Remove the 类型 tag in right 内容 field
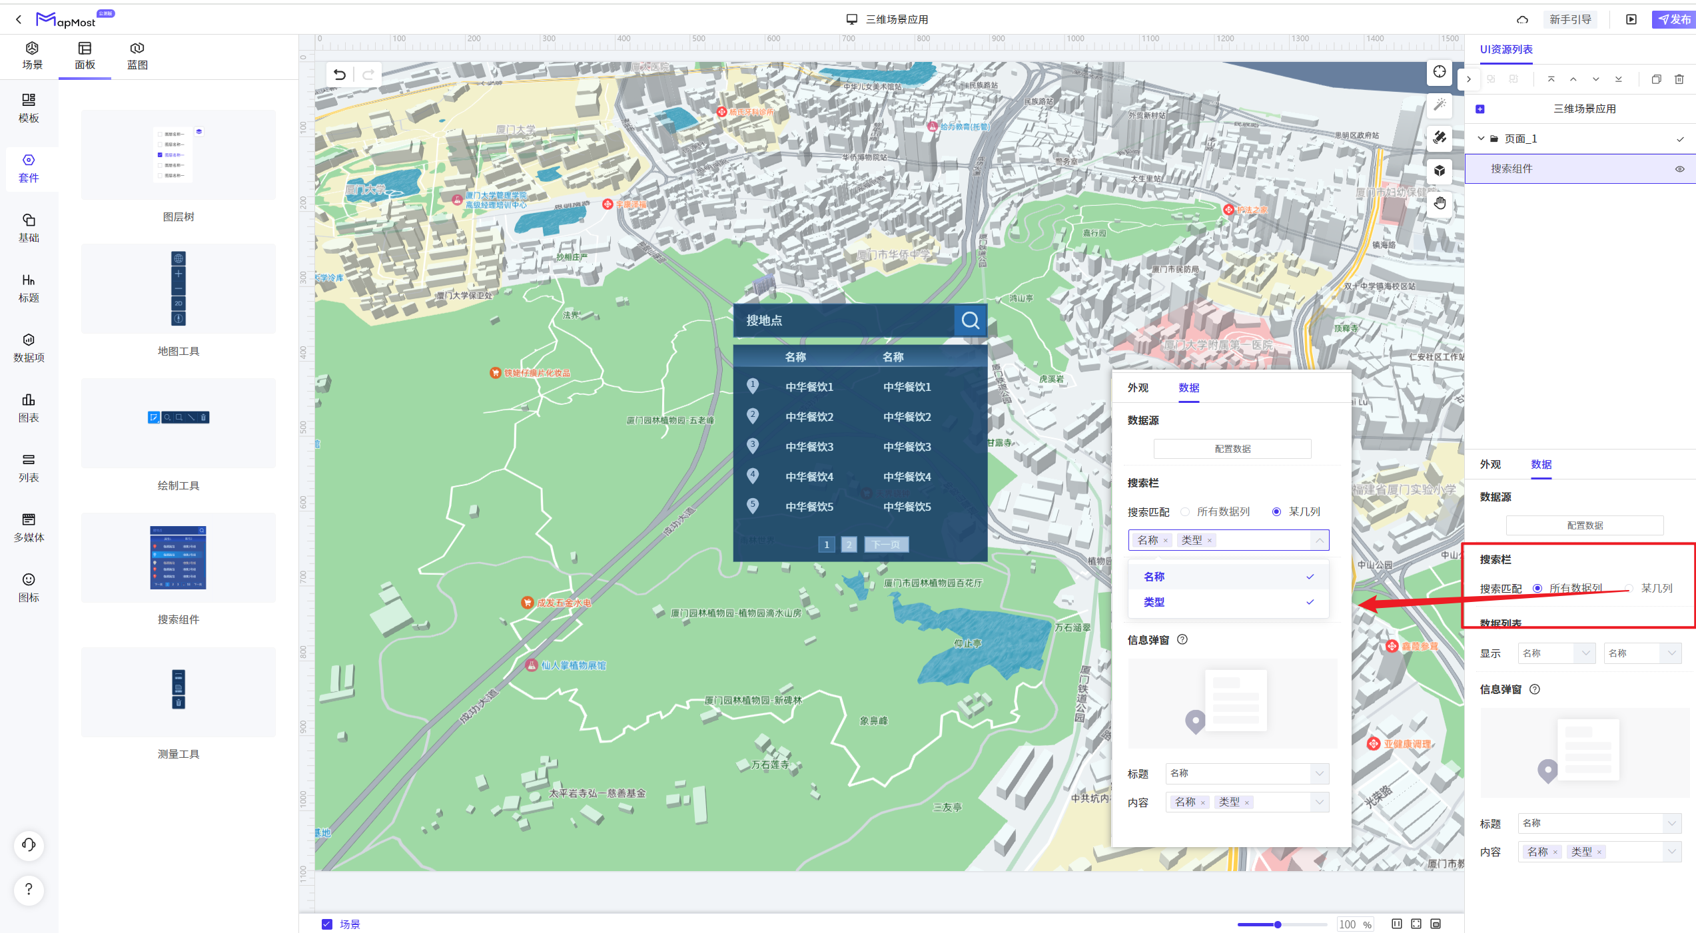This screenshot has width=1696, height=933. [x=1599, y=852]
